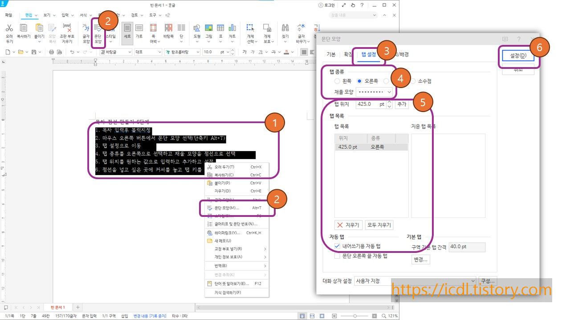Select the 소수점 tab type radio button
This screenshot has height=320, width=570.
pyautogui.click(x=413, y=81)
